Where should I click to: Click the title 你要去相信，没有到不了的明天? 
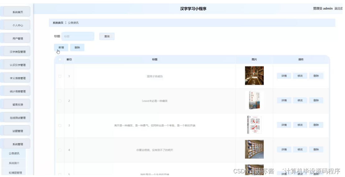click(x=155, y=150)
